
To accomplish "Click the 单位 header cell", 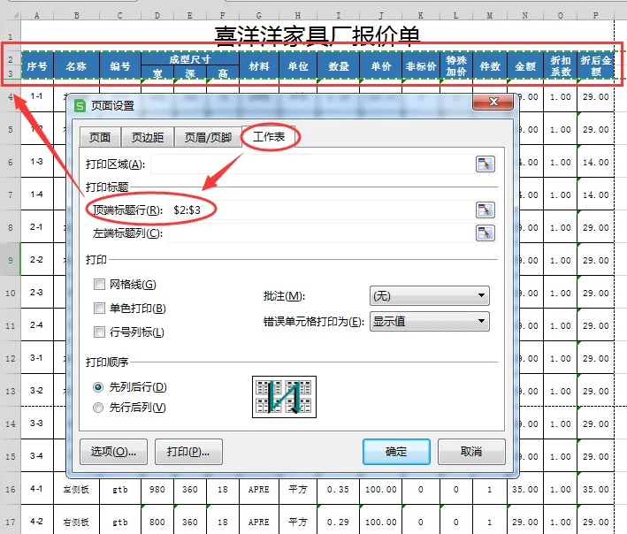I will [x=298, y=65].
